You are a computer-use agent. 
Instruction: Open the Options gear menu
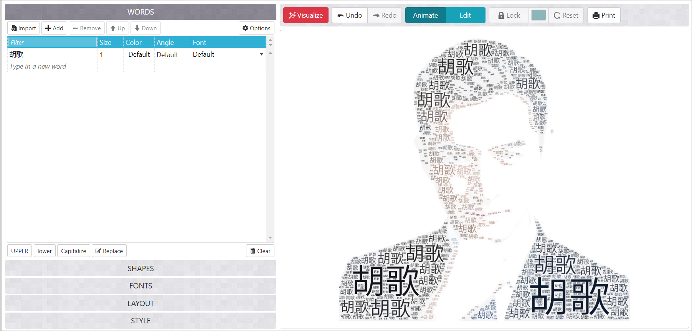coord(256,28)
